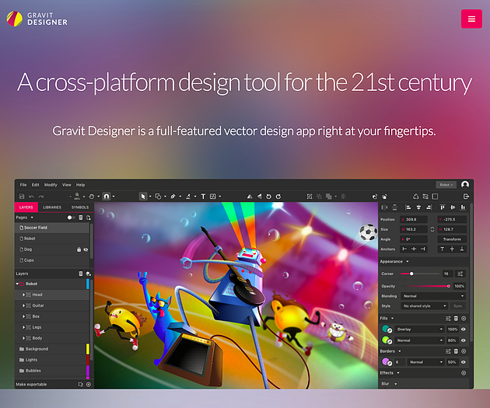Select the Bubbles layer folder

point(52,371)
